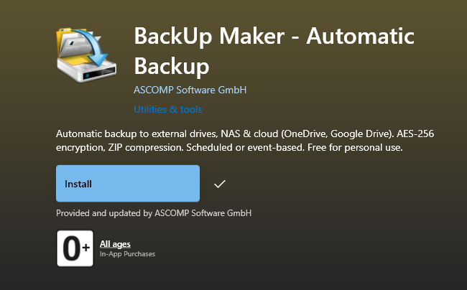
Task: Open the All ages rating link
Action: 115,244
